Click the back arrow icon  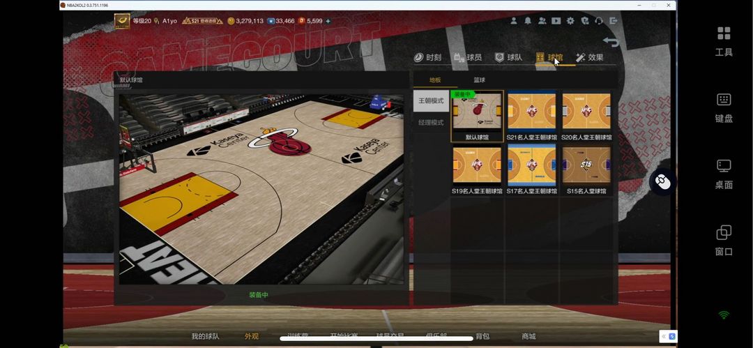(x=610, y=42)
